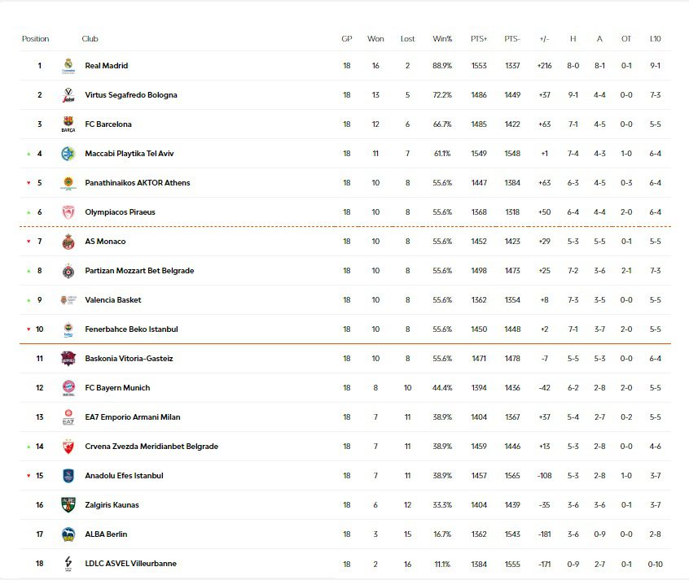This screenshot has width=689, height=580.
Task: Click the Partizan Mozzart Bet Belgrade logo
Action: (68, 271)
